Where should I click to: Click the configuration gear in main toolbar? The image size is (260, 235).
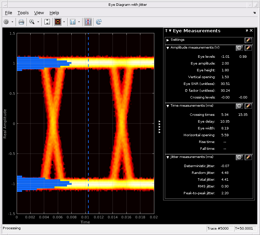tap(6, 22)
